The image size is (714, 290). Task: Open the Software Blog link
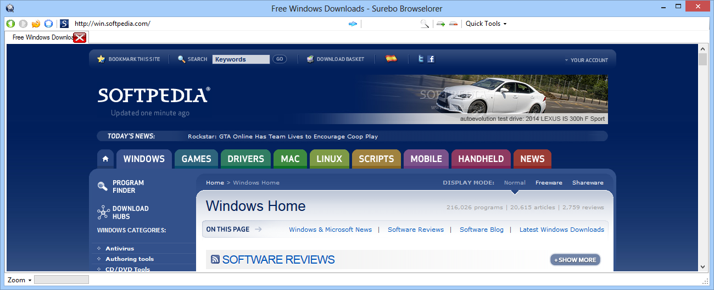coord(482,230)
